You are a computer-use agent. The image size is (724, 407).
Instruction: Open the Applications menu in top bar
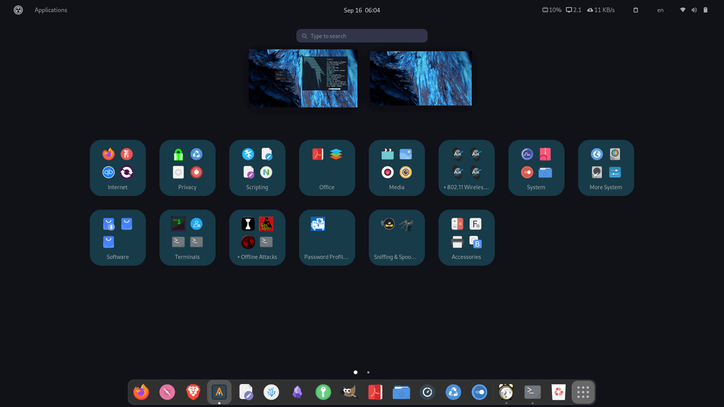tap(51, 10)
